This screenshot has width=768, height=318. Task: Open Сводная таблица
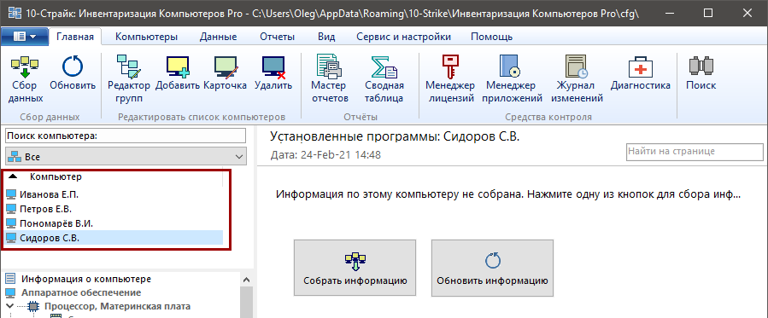pyautogui.click(x=384, y=79)
